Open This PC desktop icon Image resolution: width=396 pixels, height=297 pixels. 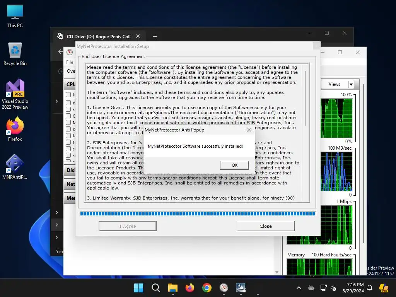click(15, 16)
